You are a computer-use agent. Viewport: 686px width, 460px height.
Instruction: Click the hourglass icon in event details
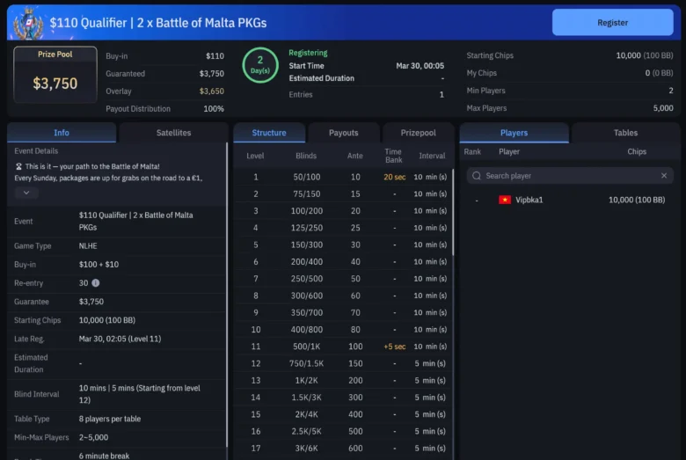pos(18,166)
